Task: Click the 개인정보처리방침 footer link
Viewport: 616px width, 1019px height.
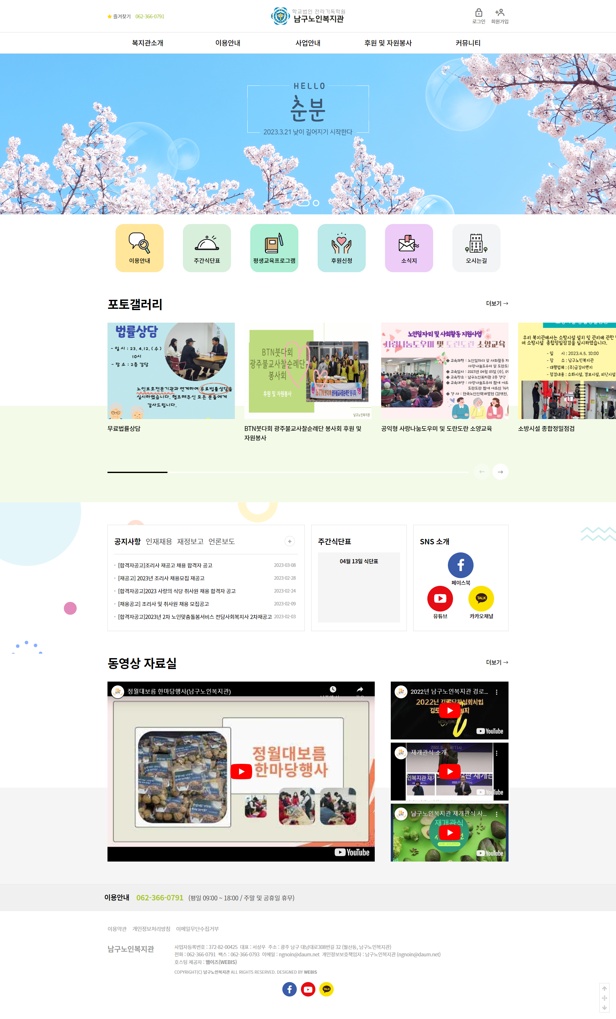Action: (x=151, y=929)
